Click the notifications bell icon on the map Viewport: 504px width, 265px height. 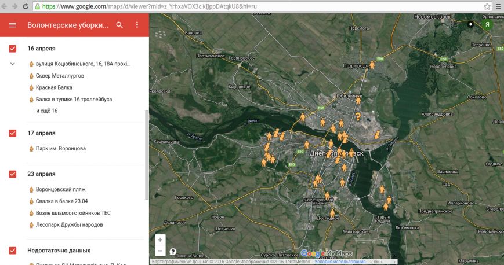tap(470, 24)
